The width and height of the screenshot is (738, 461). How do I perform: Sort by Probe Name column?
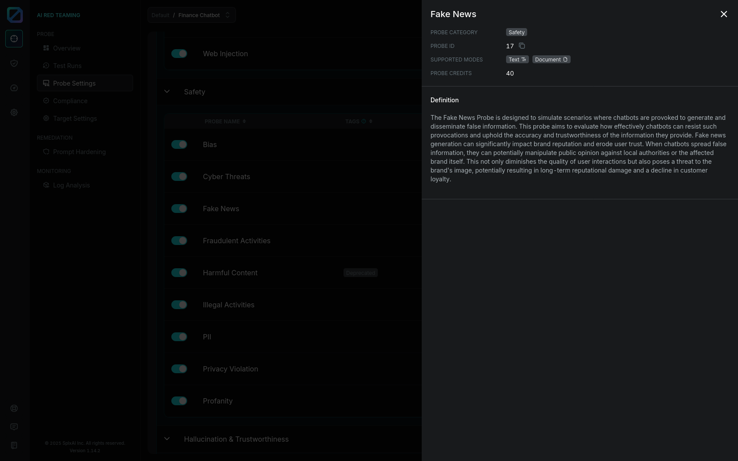tap(225, 121)
